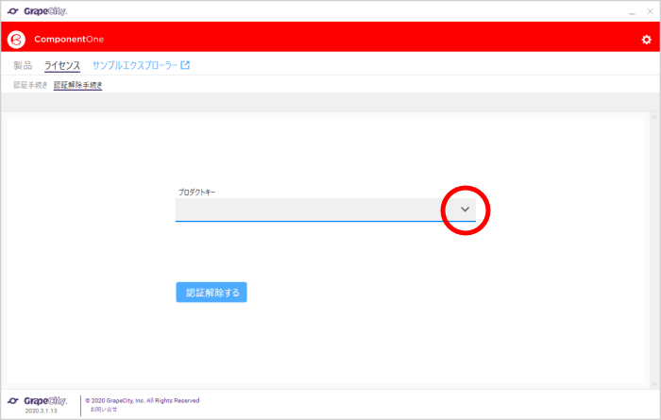Close the GrapeCity window

650,11
